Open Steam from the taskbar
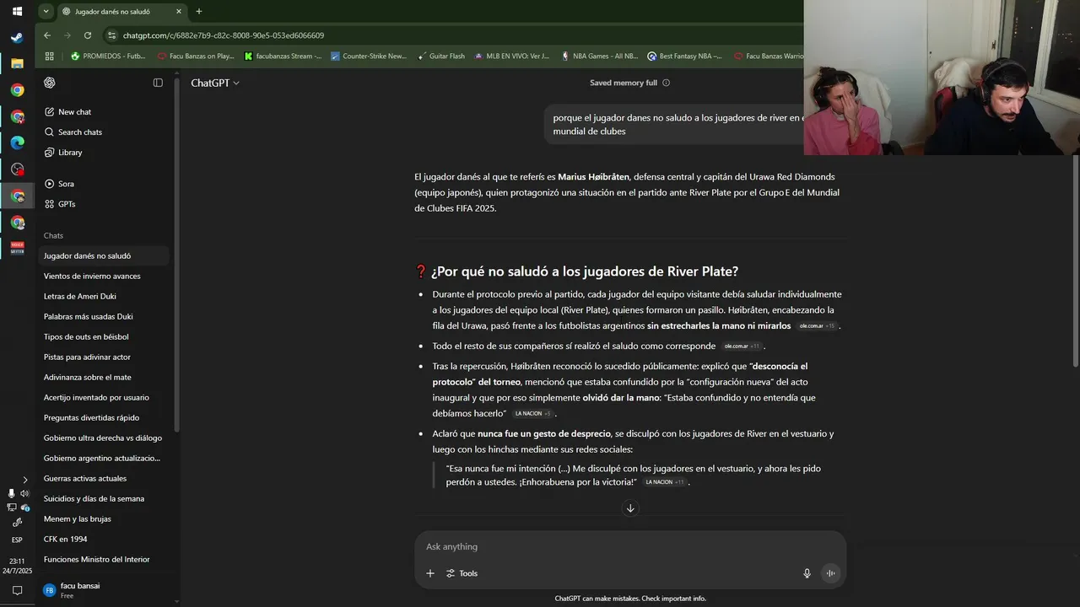Viewport: 1080px width, 607px height. [17, 37]
